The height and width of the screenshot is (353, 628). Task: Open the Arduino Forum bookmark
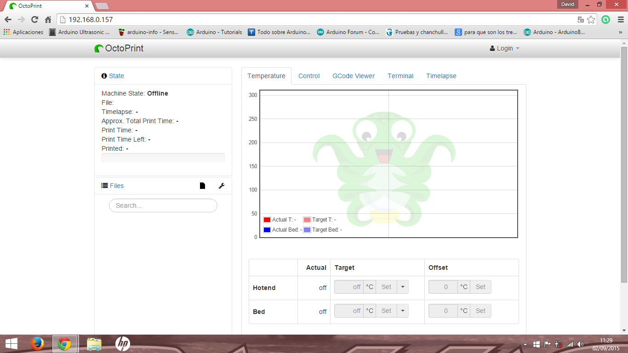348,32
